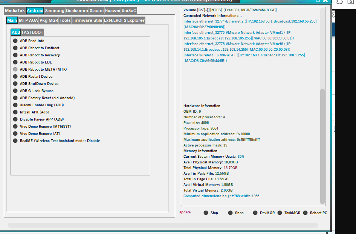Click the log panel vertical scrollbar

(x=322, y=146)
